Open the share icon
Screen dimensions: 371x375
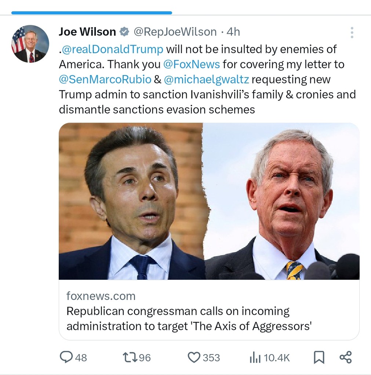pos(345,357)
